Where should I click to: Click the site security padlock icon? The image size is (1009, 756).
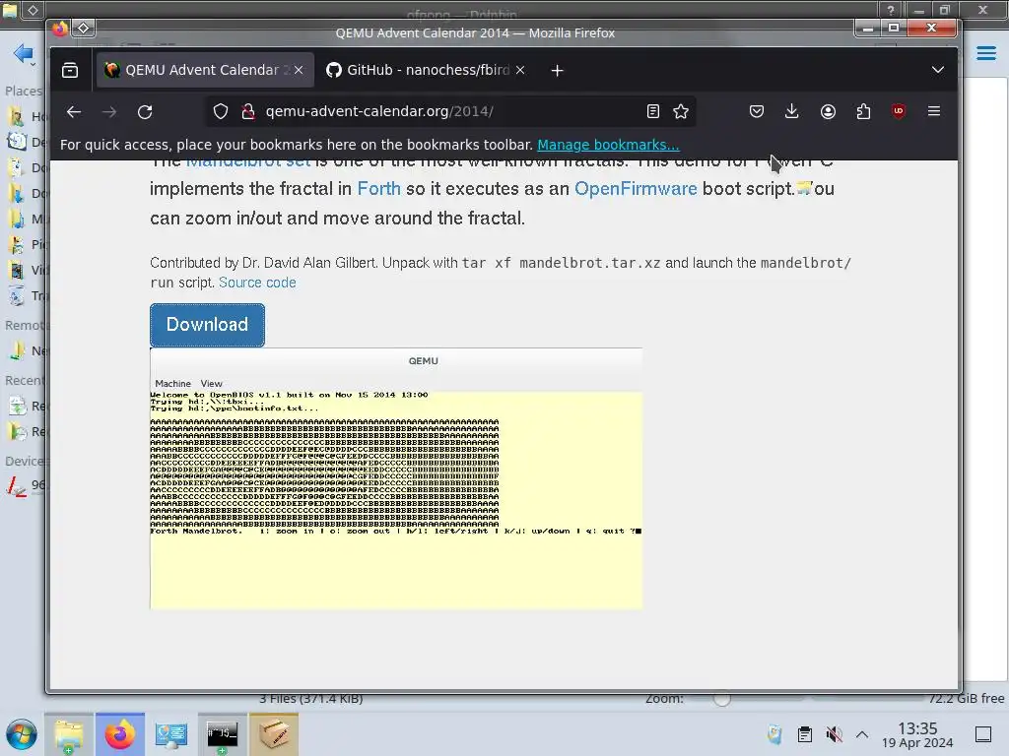pyautogui.click(x=247, y=112)
